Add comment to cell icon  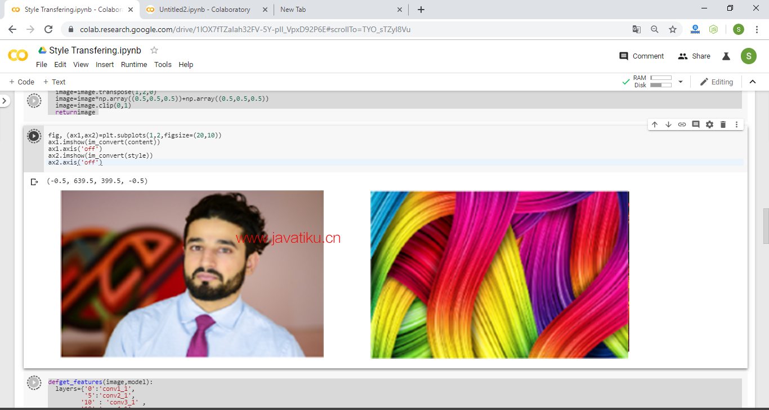point(696,124)
